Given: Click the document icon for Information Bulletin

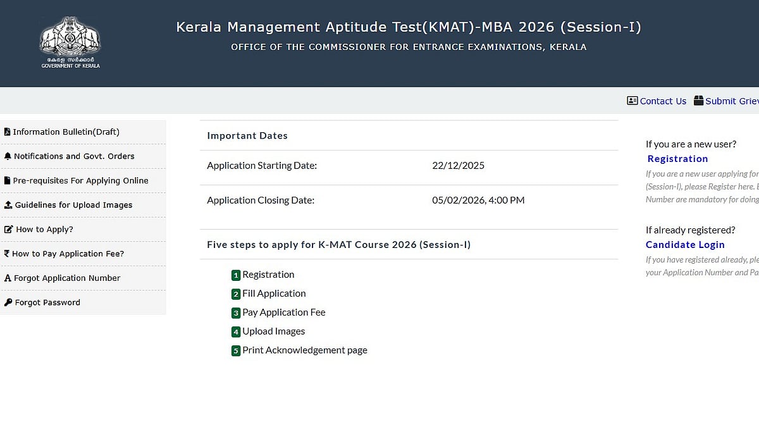Looking at the screenshot, I should click(x=8, y=132).
